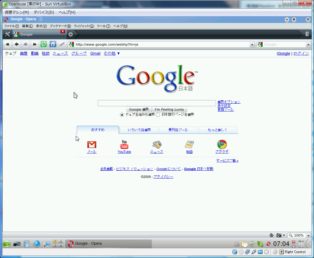Screen dimensions: 314x258
Task: Select the いろいろな検索 tab
Action: [139, 130]
